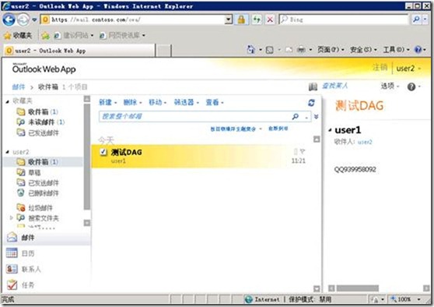Open the Delete menu
The width and height of the screenshot is (434, 307).
(132, 103)
